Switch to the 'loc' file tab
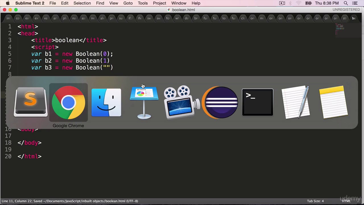The image size is (364, 205). [224, 18]
